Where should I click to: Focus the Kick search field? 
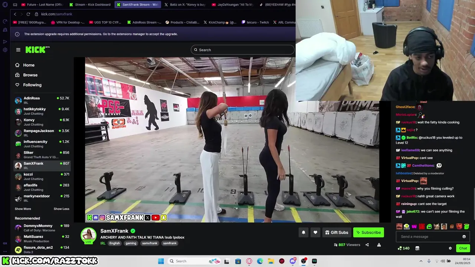coord(243,50)
